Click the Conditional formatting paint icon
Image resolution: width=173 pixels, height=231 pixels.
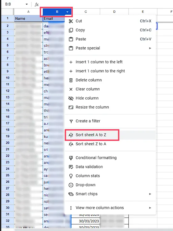pos(71,158)
